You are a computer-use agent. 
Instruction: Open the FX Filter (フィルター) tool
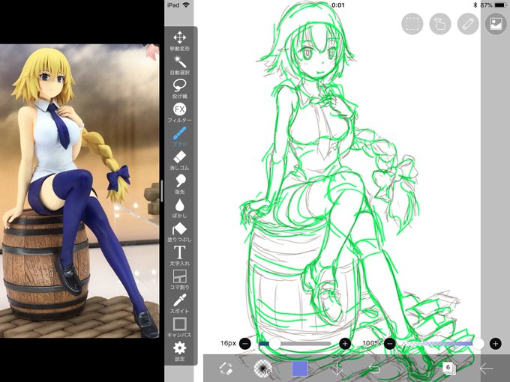coord(179,112)
